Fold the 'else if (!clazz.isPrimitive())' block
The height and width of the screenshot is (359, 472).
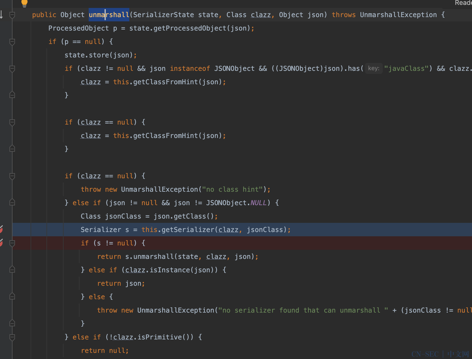12,337
